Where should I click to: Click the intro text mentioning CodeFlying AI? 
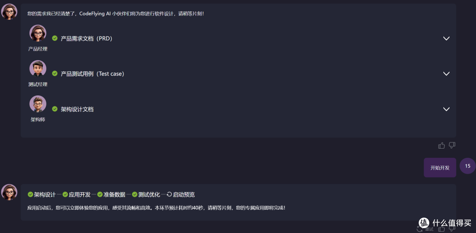115,14
